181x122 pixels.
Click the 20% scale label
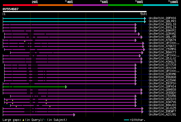coord(35,2)
